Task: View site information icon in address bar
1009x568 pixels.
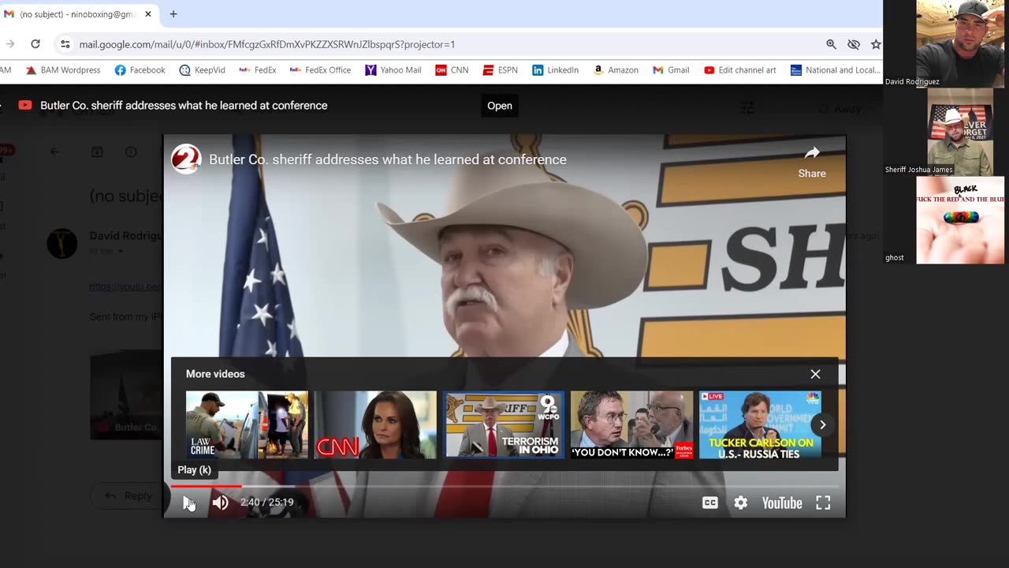Action: click(65, 44)
